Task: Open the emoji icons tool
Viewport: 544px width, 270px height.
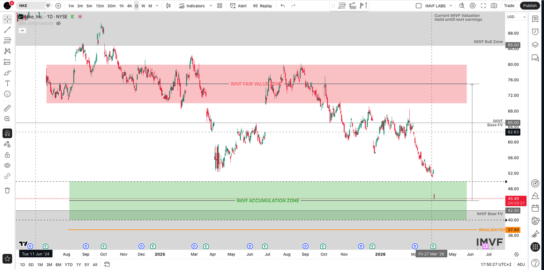Action: 7,94
